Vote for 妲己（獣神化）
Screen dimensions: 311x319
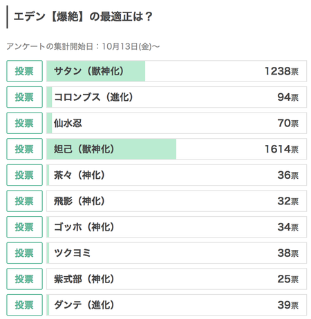(24, 149)
